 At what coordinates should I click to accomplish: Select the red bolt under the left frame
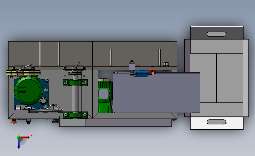(x=14, y=121)
